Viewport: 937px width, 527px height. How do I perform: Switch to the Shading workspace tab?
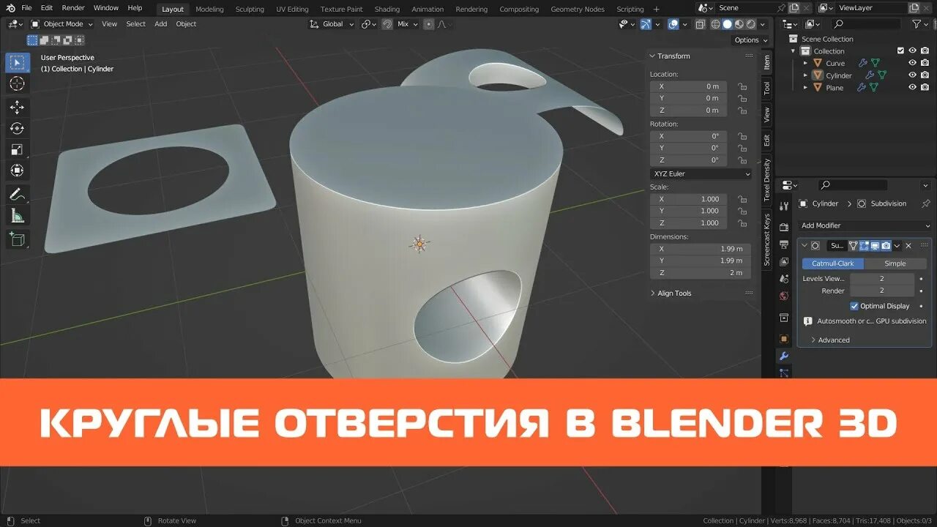click(x=387, y=9)
